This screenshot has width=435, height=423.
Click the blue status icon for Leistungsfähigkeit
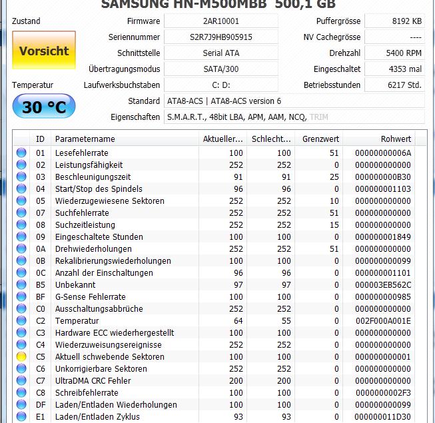[21, 165]
